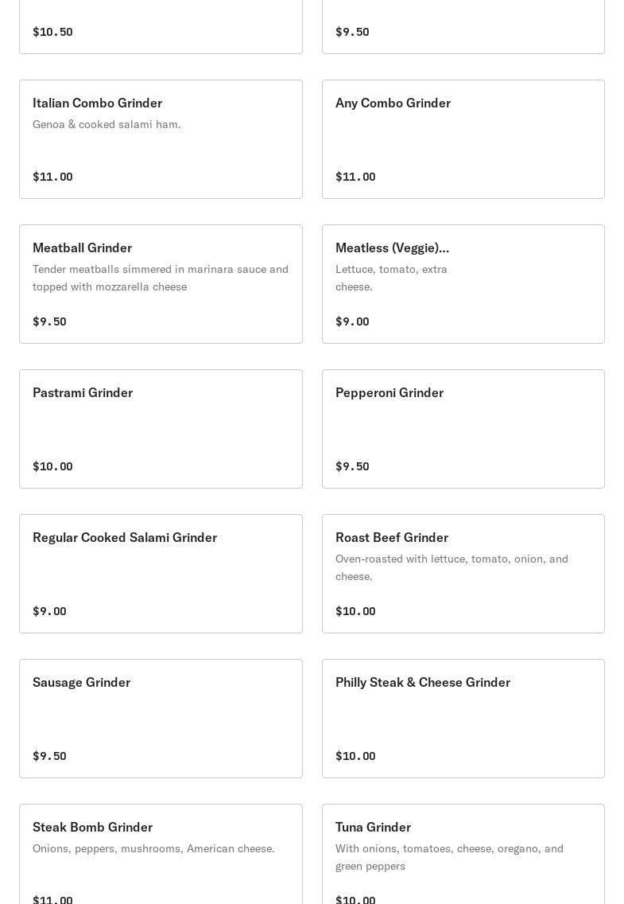Select the Pepperoni Grinder card
624x904 pixels.
click(463, 429)
